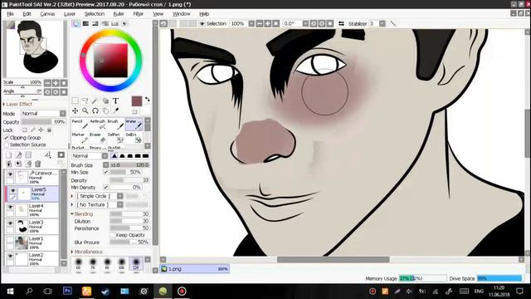This screenshot has height=299, width=531.
Task: Select the Hand pan tool
Action: point(105,110)
